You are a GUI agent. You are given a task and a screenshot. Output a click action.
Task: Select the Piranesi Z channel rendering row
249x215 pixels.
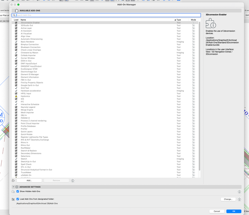(x=105, y=121)
